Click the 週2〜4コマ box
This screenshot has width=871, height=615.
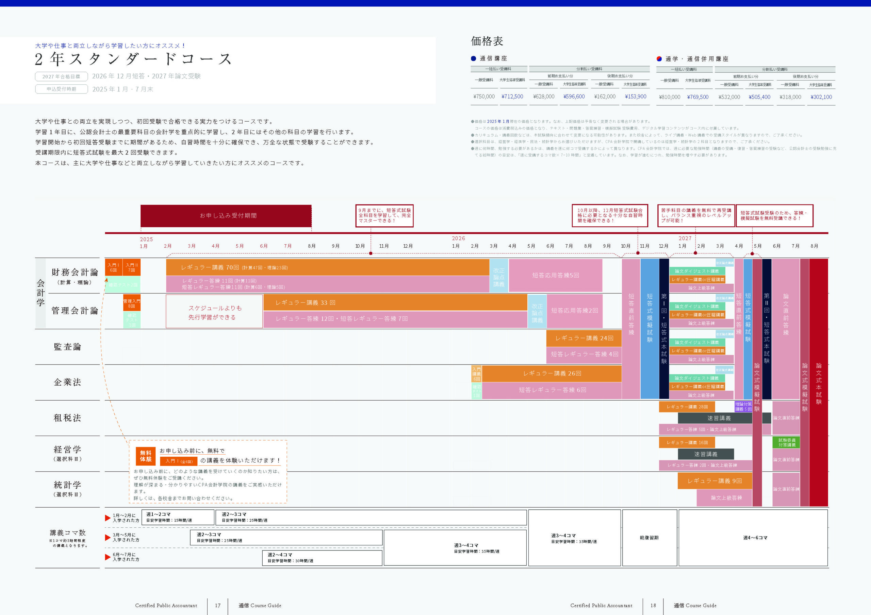click(x=322, y=558)
